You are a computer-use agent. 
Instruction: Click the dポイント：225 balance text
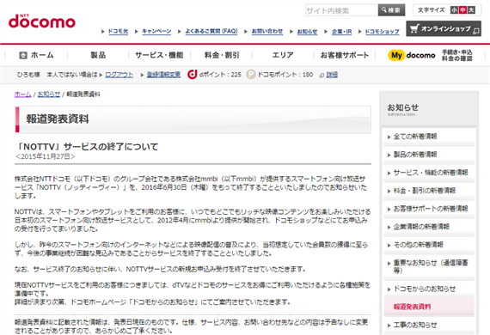tap(220, 75)
